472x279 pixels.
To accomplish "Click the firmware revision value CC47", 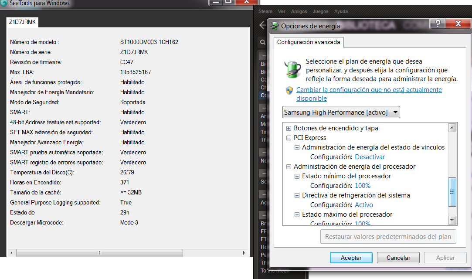I will coord(127,62).
